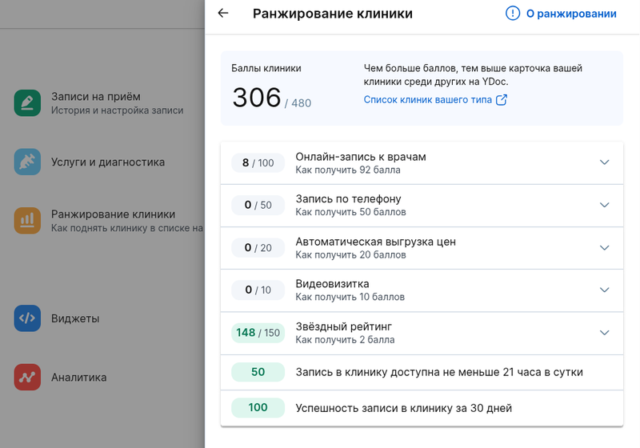Click the external link icon after Список клиник
The width and height of the screenshot is (640, 448).
[502, 99]
